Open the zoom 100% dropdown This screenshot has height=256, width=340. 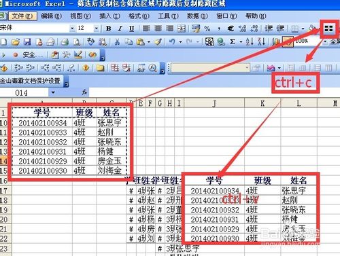pyautogui.click(x=325, y=42)
